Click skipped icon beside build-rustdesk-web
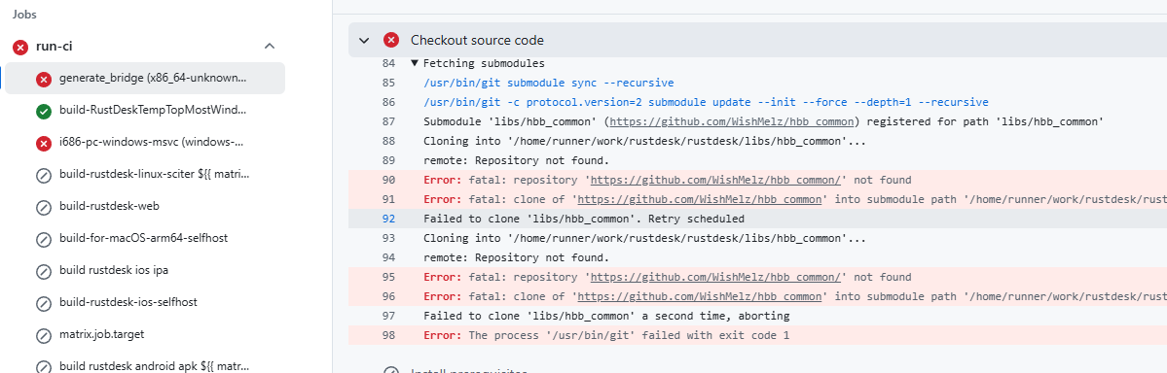This screenshot has width=1167, height=373. pyautogui.click(x=44, y=207)
